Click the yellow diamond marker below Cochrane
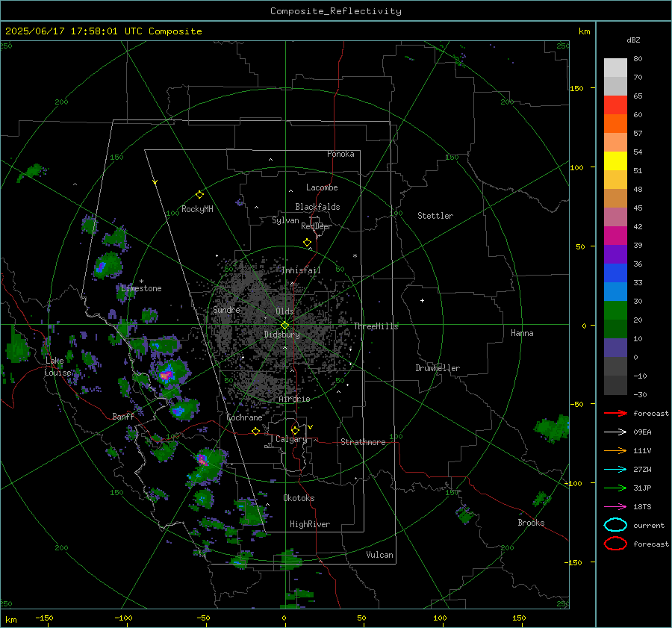 point(256,431)
